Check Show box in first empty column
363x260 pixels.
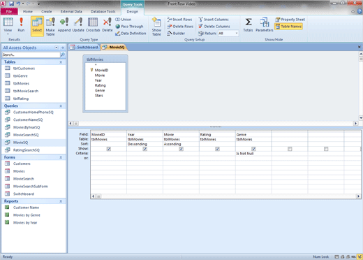coord(290,149)
